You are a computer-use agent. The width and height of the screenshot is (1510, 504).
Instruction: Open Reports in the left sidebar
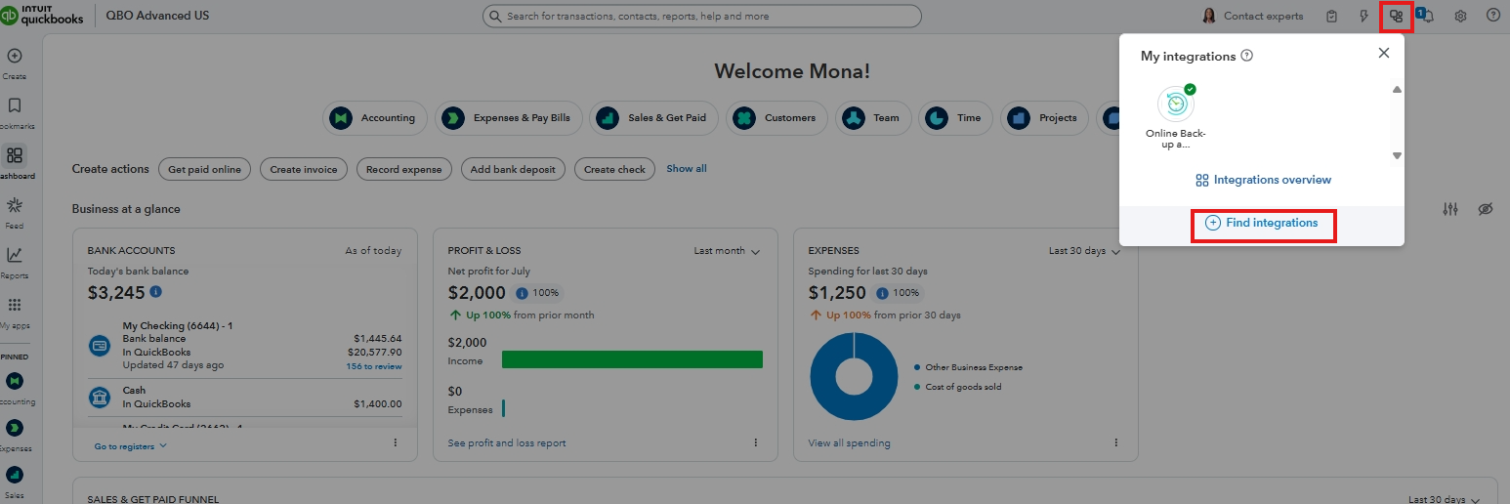point(15,256)
